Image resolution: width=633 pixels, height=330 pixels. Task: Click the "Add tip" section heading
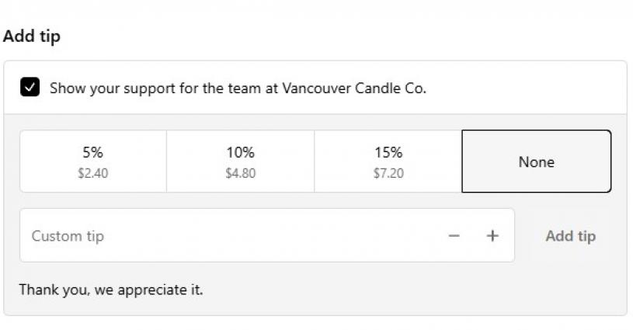coord(32,36)
